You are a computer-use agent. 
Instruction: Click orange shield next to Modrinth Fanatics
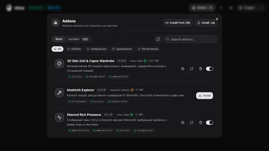pyautogui.click(x=132, y=90)
